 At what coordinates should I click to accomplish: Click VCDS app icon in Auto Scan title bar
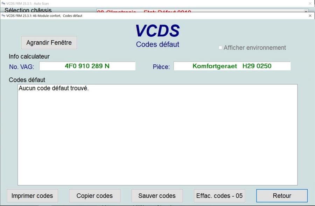(3, 3)
